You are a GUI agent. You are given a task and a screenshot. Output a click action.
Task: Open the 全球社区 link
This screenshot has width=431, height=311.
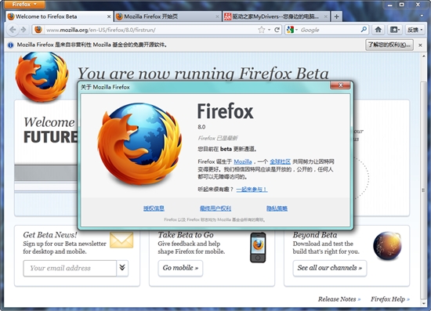[280, 161]
